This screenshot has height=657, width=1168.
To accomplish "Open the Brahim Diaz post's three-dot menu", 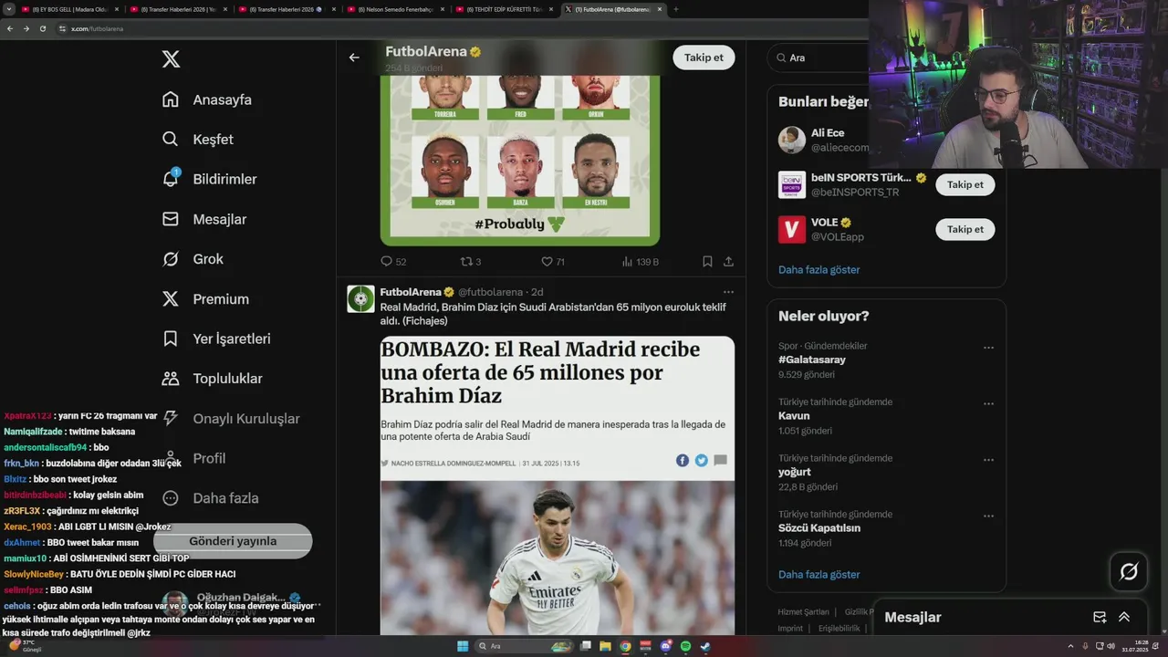I will click(728, 292).
